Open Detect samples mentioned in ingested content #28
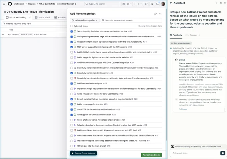This screenshot has width=227, height=159. tap(105, 99)
